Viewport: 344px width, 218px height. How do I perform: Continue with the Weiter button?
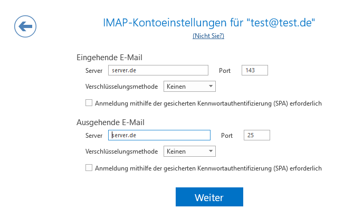pos(209,197)
